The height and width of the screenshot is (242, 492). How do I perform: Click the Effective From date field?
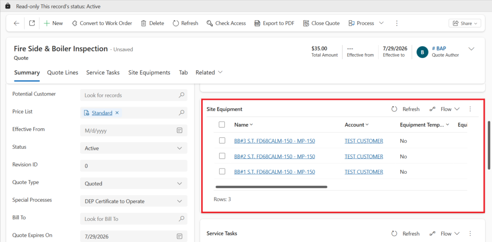click(x=134, y=131)
